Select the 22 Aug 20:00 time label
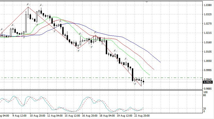This screenshot has width=214, height=119. [142, 116]
